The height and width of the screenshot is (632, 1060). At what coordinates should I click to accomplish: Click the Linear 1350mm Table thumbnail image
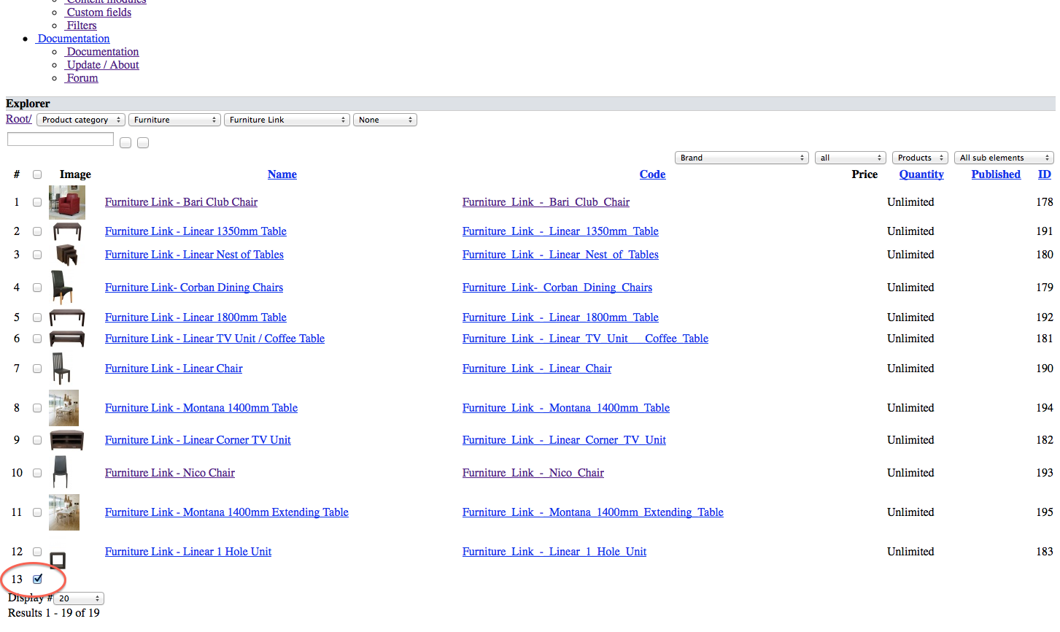tap(67, 232)
